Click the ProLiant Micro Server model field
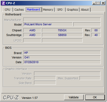This screenshot has height=102, width=107. pos(48,24)
